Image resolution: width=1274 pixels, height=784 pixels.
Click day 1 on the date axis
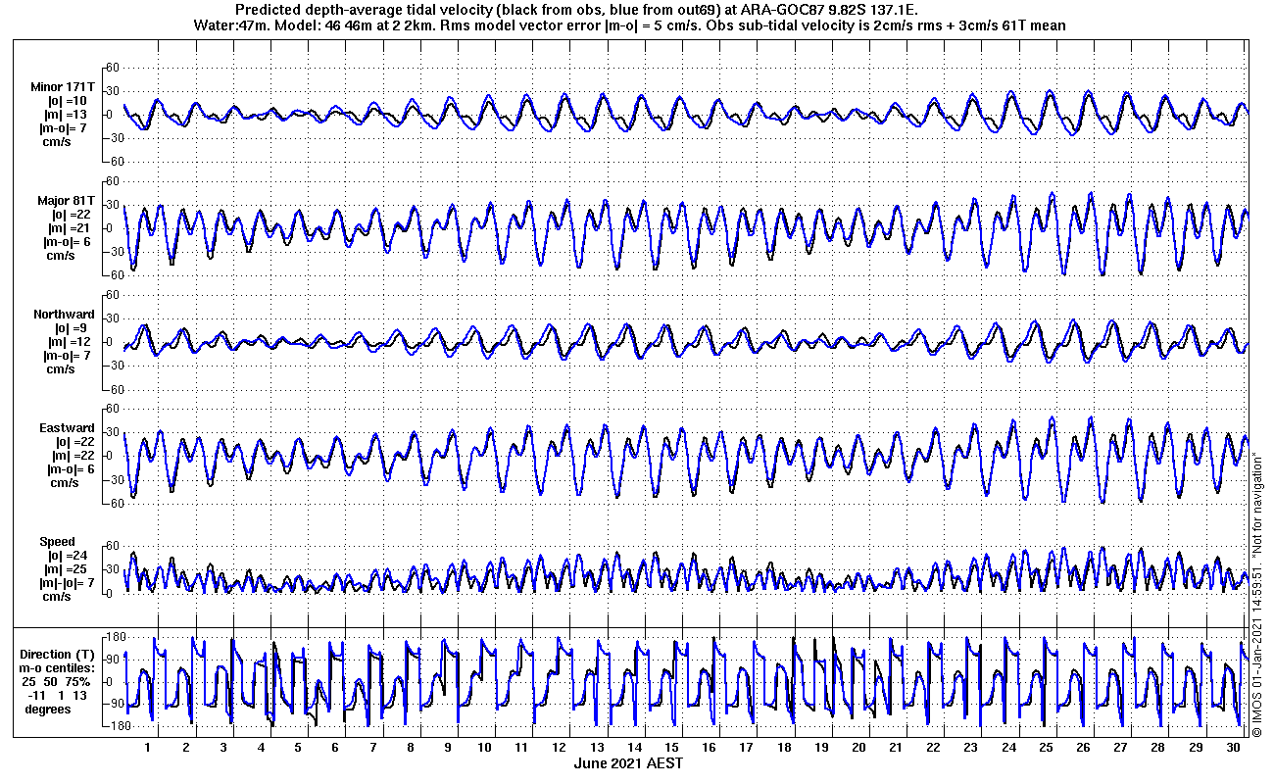(148, 747)
